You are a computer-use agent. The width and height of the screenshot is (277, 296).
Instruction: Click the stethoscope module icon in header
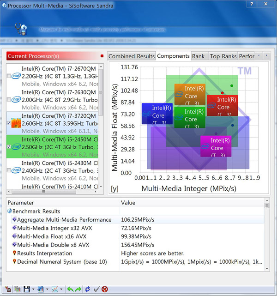coord(21,29)
